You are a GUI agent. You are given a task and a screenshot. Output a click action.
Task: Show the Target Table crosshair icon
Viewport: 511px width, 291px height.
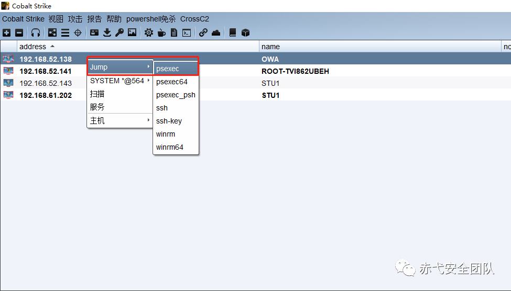click(x=78, y=32)
